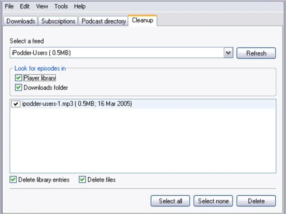The image size is (286, 214).
Task: Toggle the Delete files checkbox
Action: click(x=82, y=180)
